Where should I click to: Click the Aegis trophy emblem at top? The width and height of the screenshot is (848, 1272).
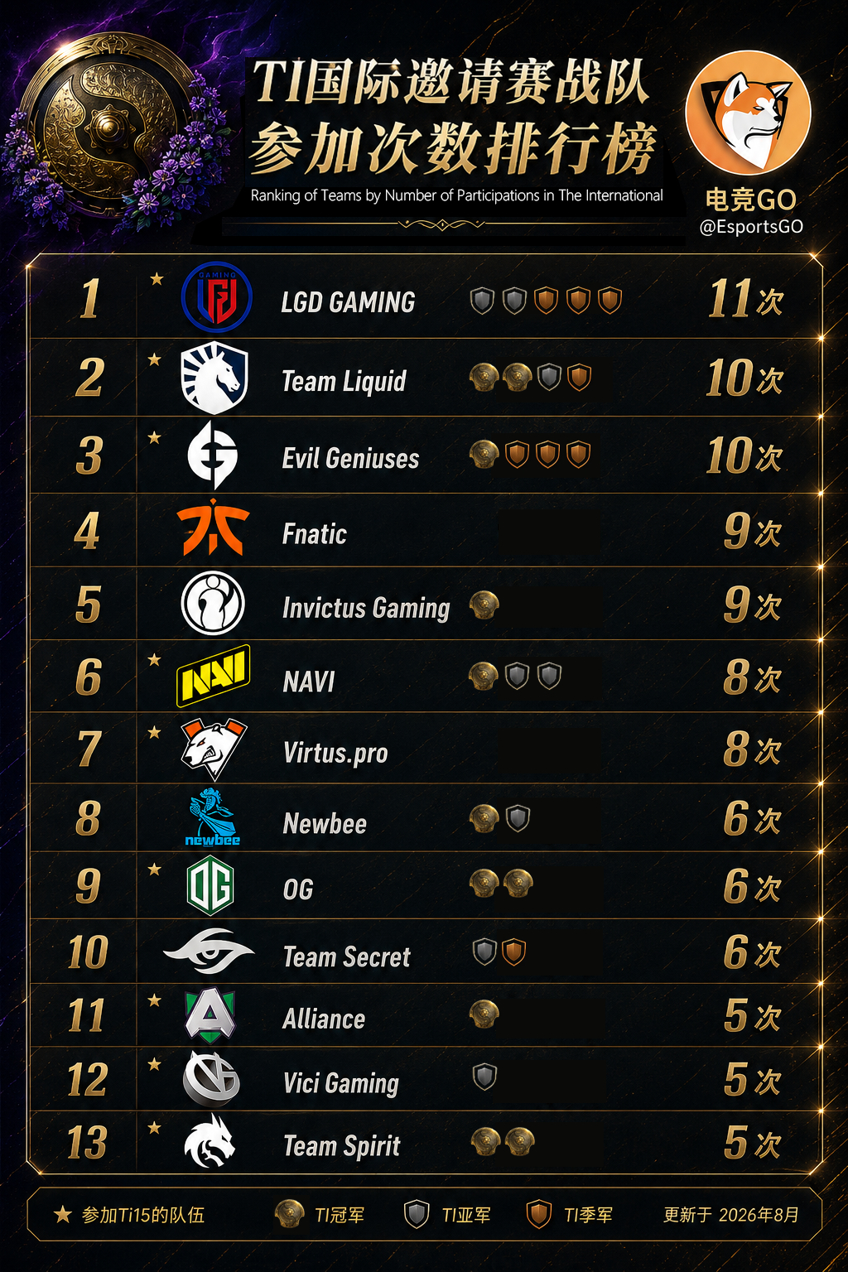pos(110,128)
